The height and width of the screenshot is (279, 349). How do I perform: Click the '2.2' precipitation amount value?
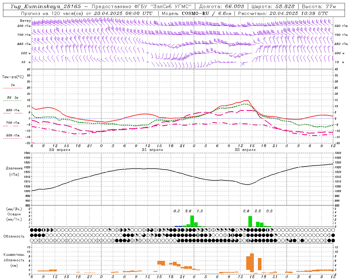tap(258, 211)
